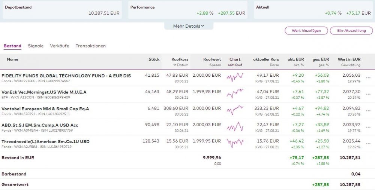Expand the Mehr Details section
Image resolution: width=375 pixels, height=190 pixels.
pos(189,26)
